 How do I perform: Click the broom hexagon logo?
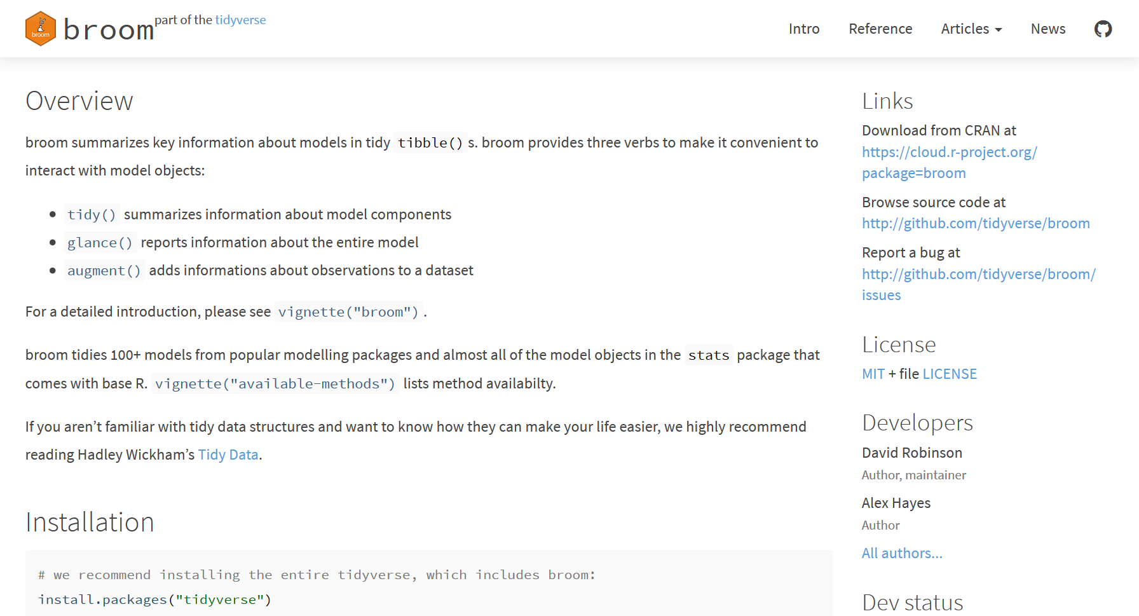click(x=41, y=29)
